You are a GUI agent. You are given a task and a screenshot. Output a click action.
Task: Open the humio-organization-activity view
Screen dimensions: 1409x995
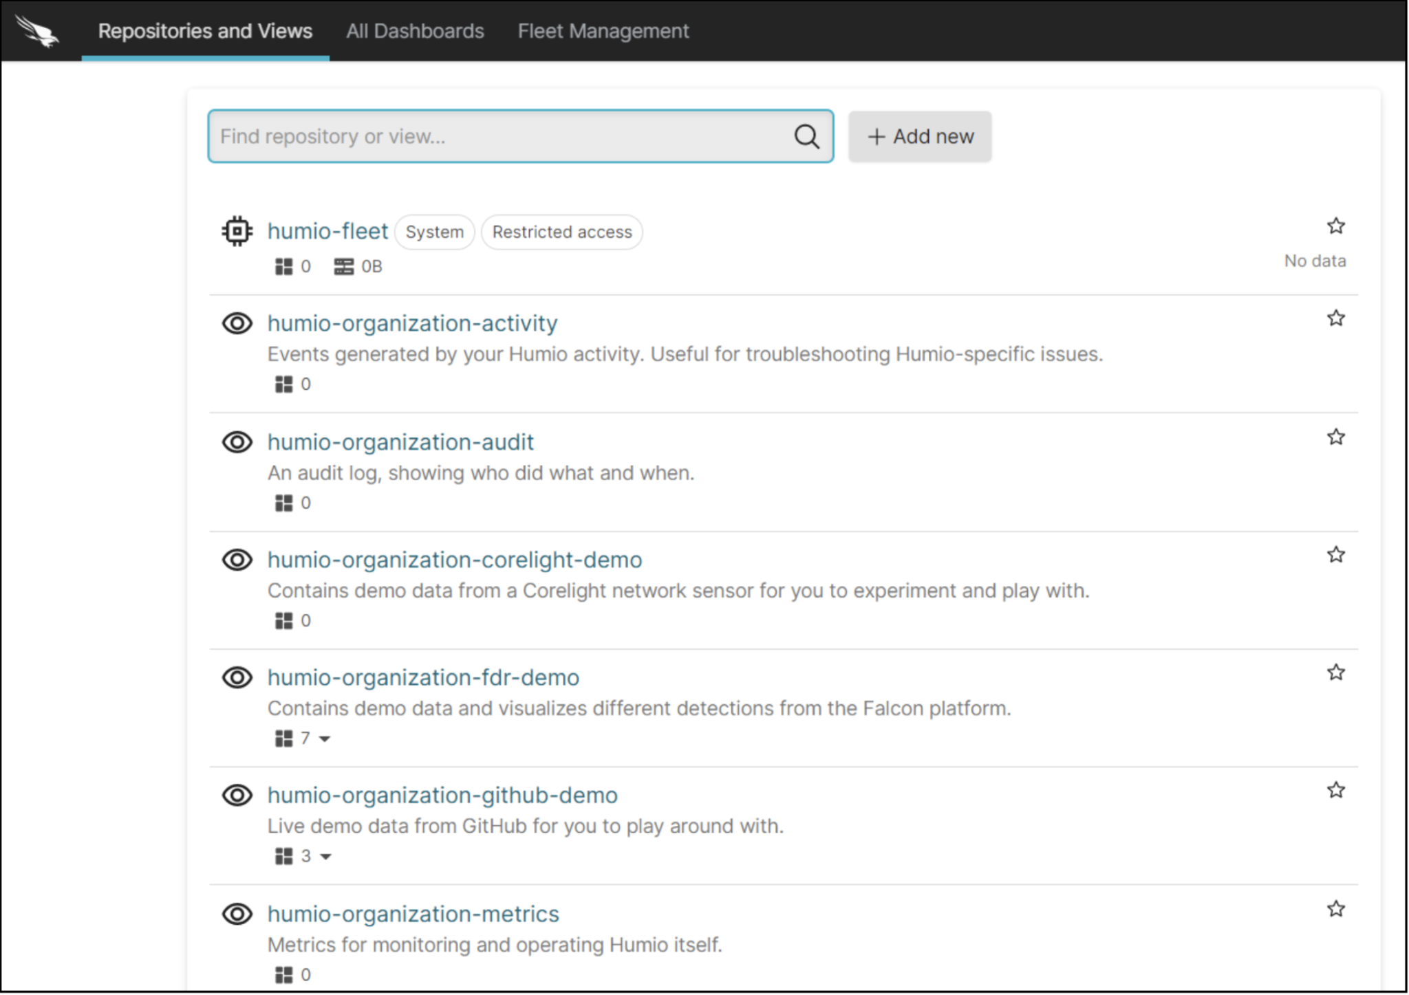coord(412,323)
